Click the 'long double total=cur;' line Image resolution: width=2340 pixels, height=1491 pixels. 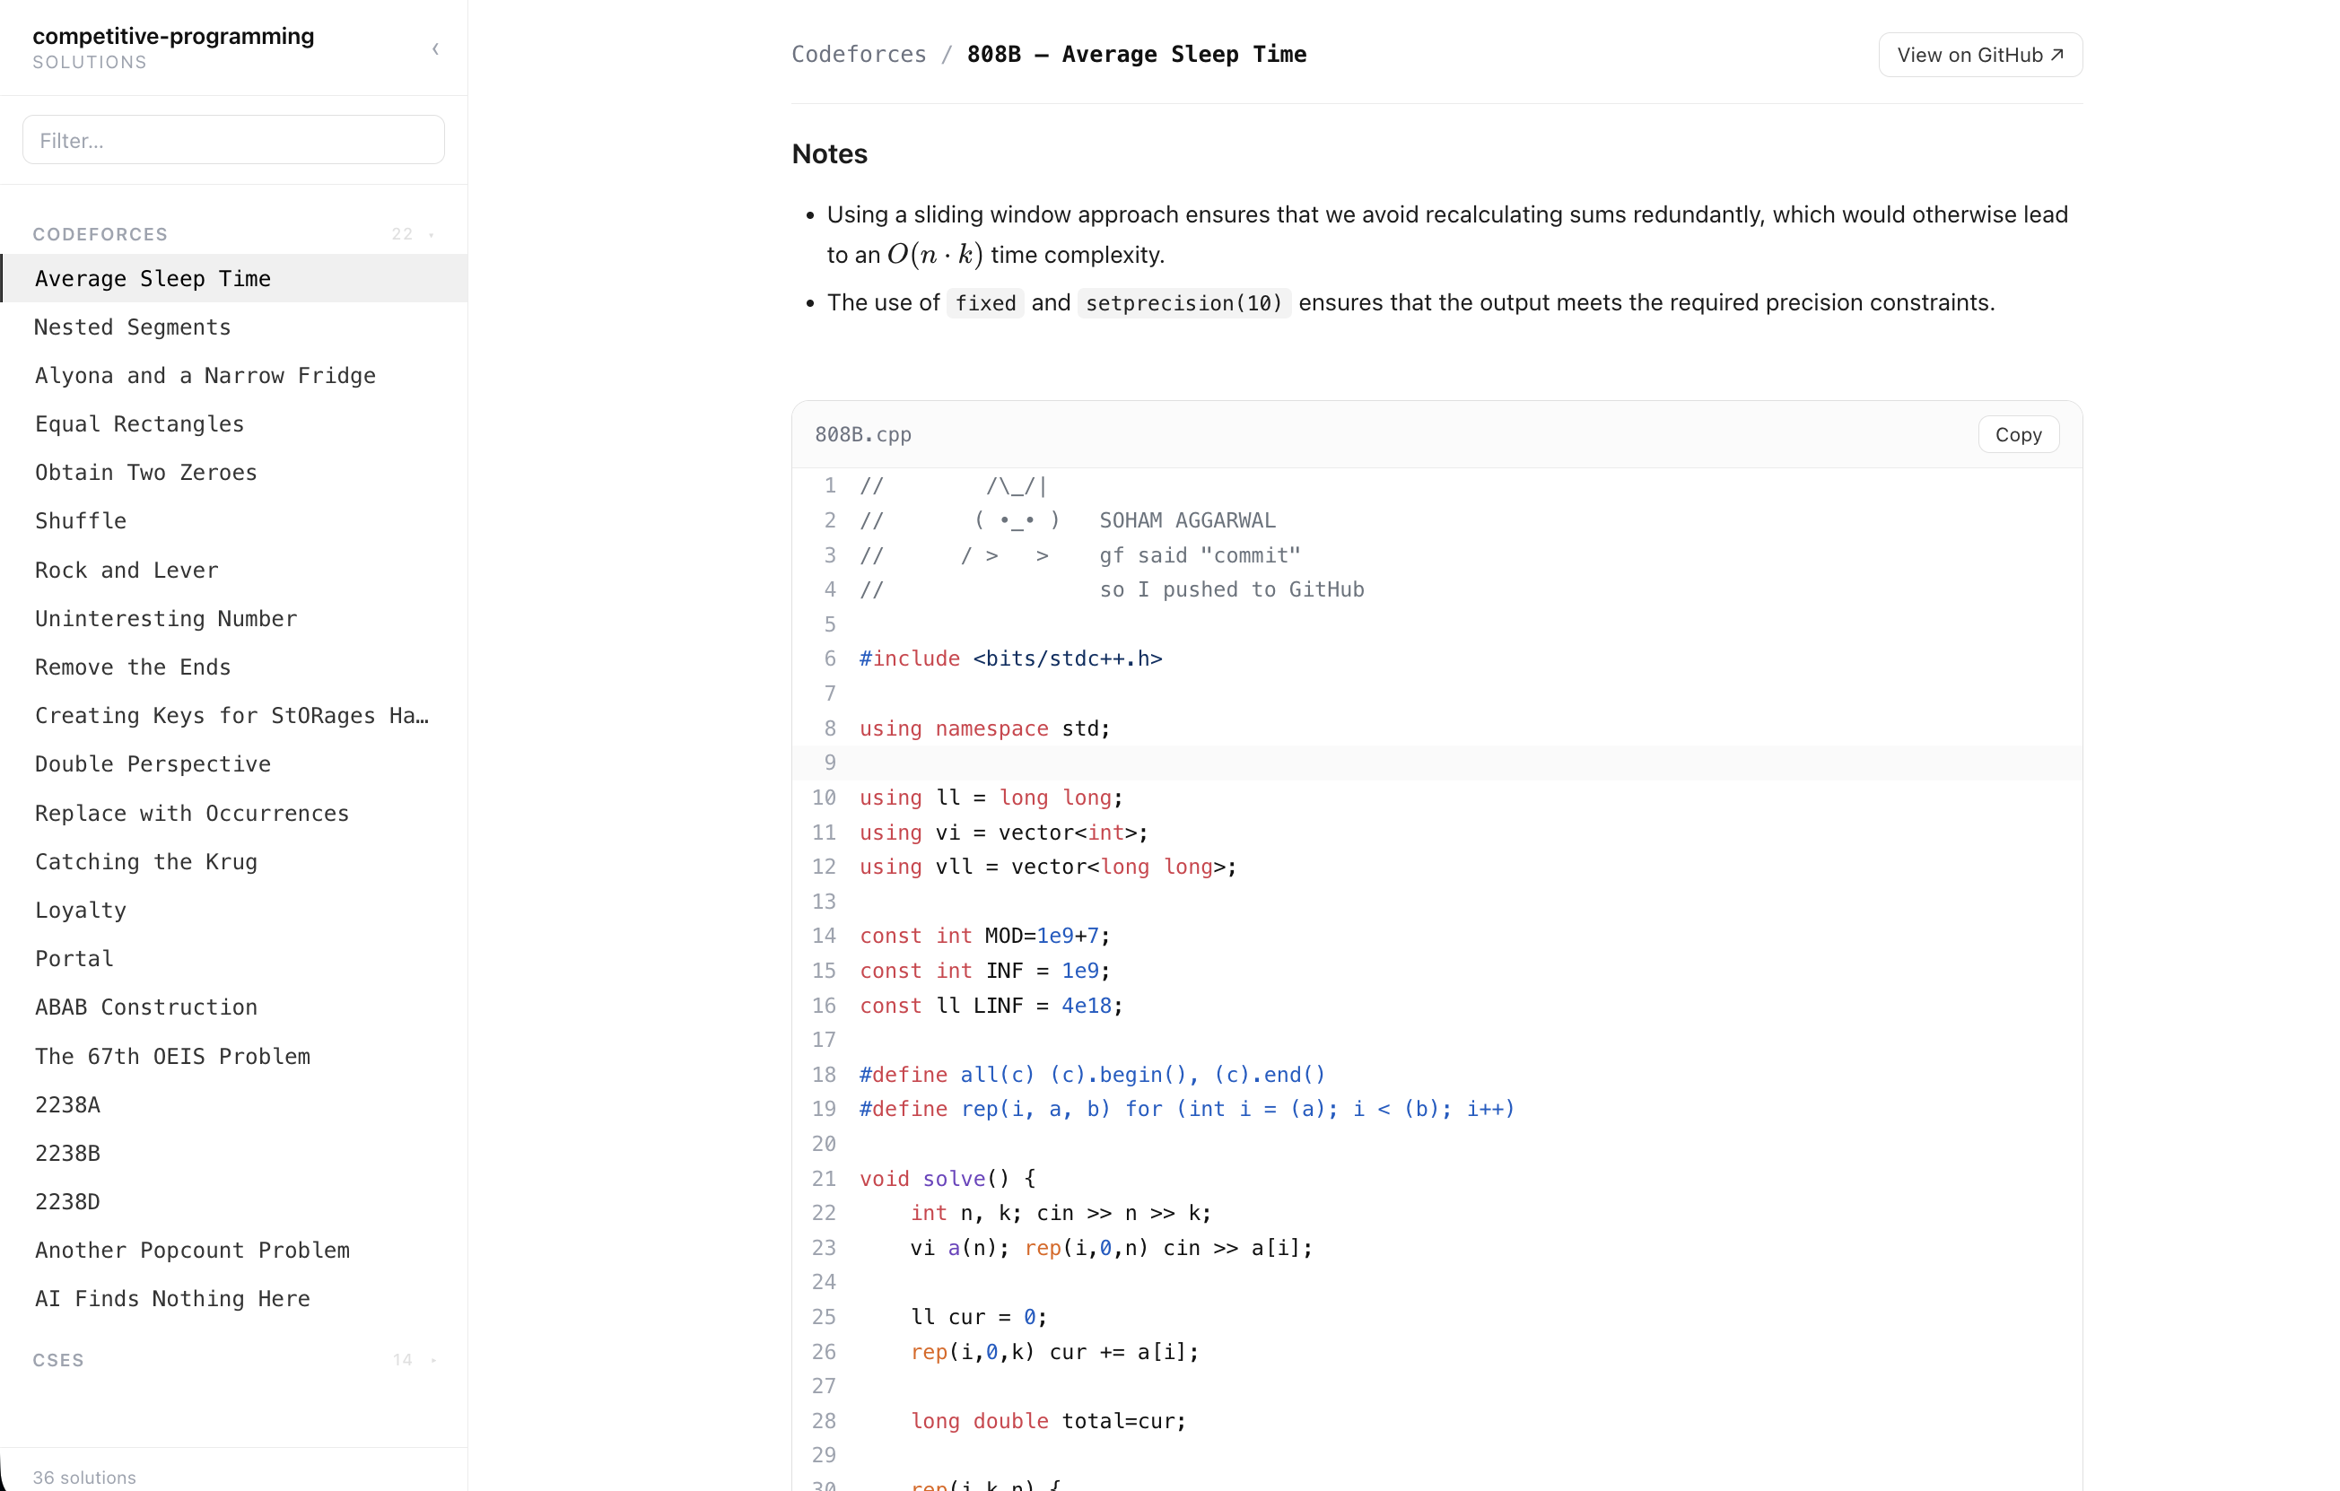(1049, 1420)
